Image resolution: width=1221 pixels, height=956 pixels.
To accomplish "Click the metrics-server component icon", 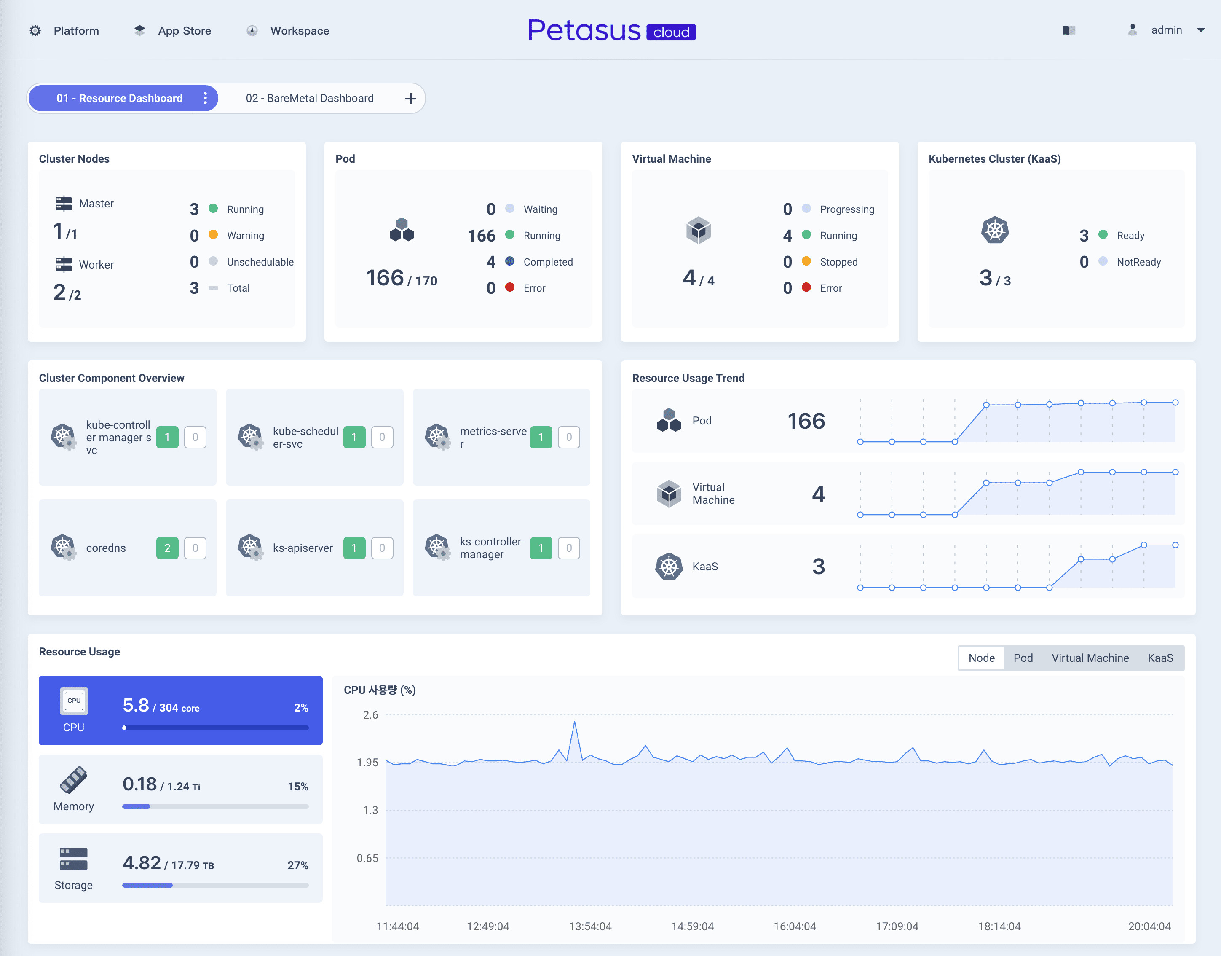I will coord(437,437).
